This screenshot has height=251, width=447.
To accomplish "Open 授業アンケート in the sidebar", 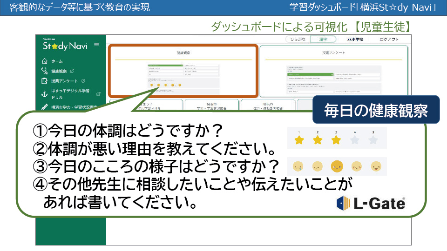I will tap(64, 81).
